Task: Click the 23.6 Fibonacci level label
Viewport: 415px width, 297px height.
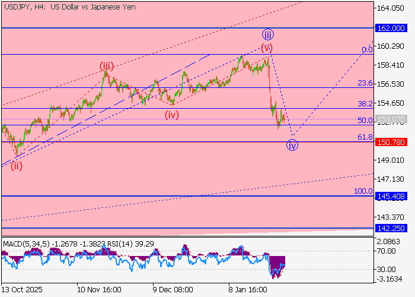Action: coord(365,83)
